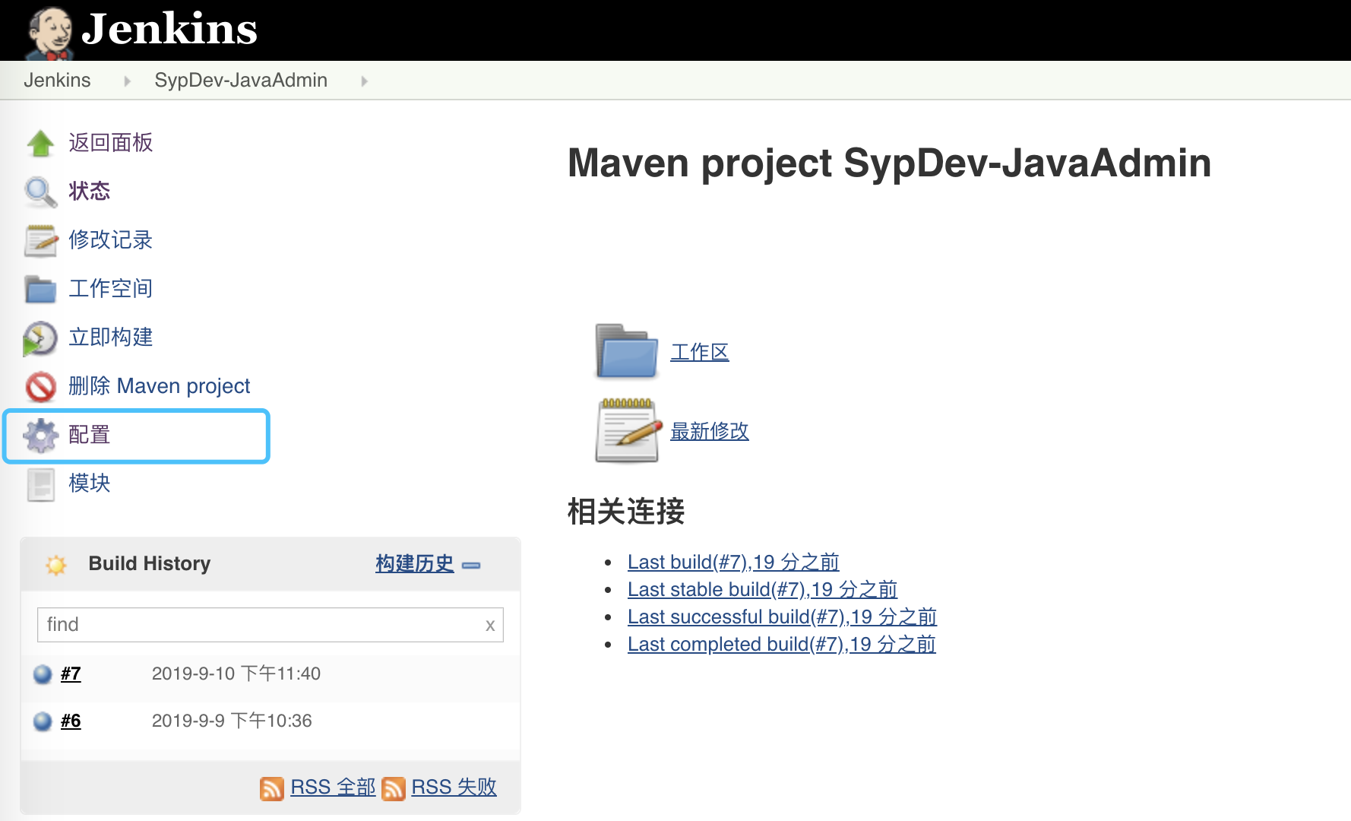This screenshot has width=1351, height=821.
Task: Collapse build history with the minus icon
Action: 471,565
